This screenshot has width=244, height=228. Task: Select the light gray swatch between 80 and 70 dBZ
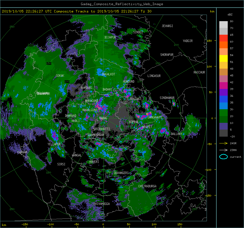223,25
